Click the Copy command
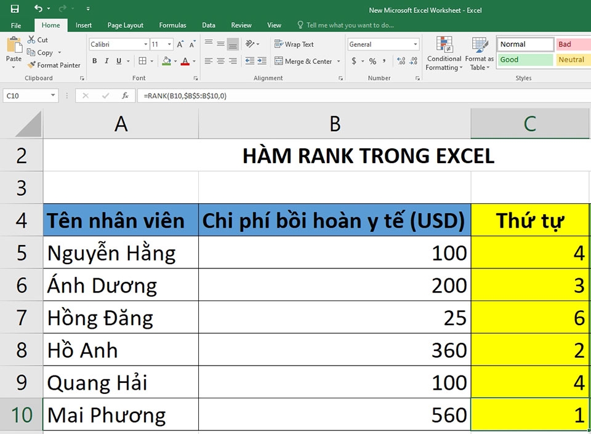Viewport: 591px width, 434px height. point(41,52)
